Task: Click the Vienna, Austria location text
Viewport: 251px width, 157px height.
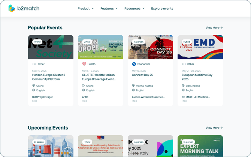Action: [x=144, y=86]
